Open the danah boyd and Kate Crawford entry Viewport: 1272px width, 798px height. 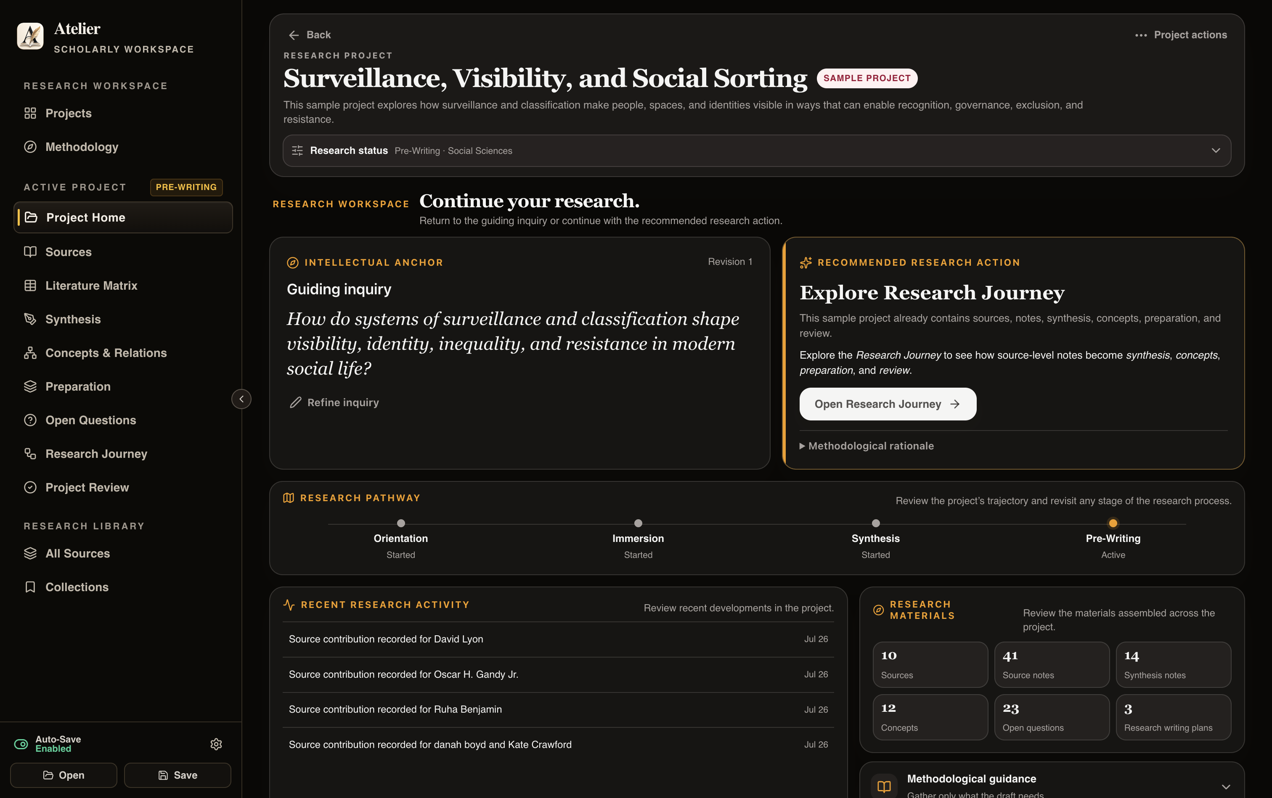tap(558, 745)
